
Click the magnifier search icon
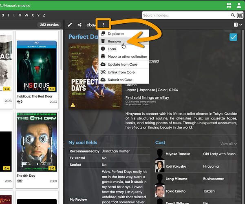tap(233, 15)
